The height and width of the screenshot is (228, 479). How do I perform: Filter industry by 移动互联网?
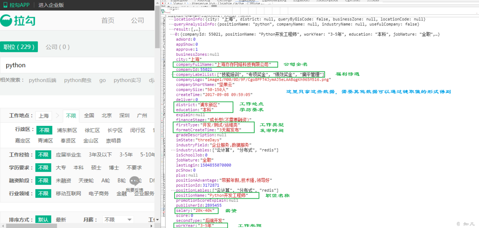[68, 193]
